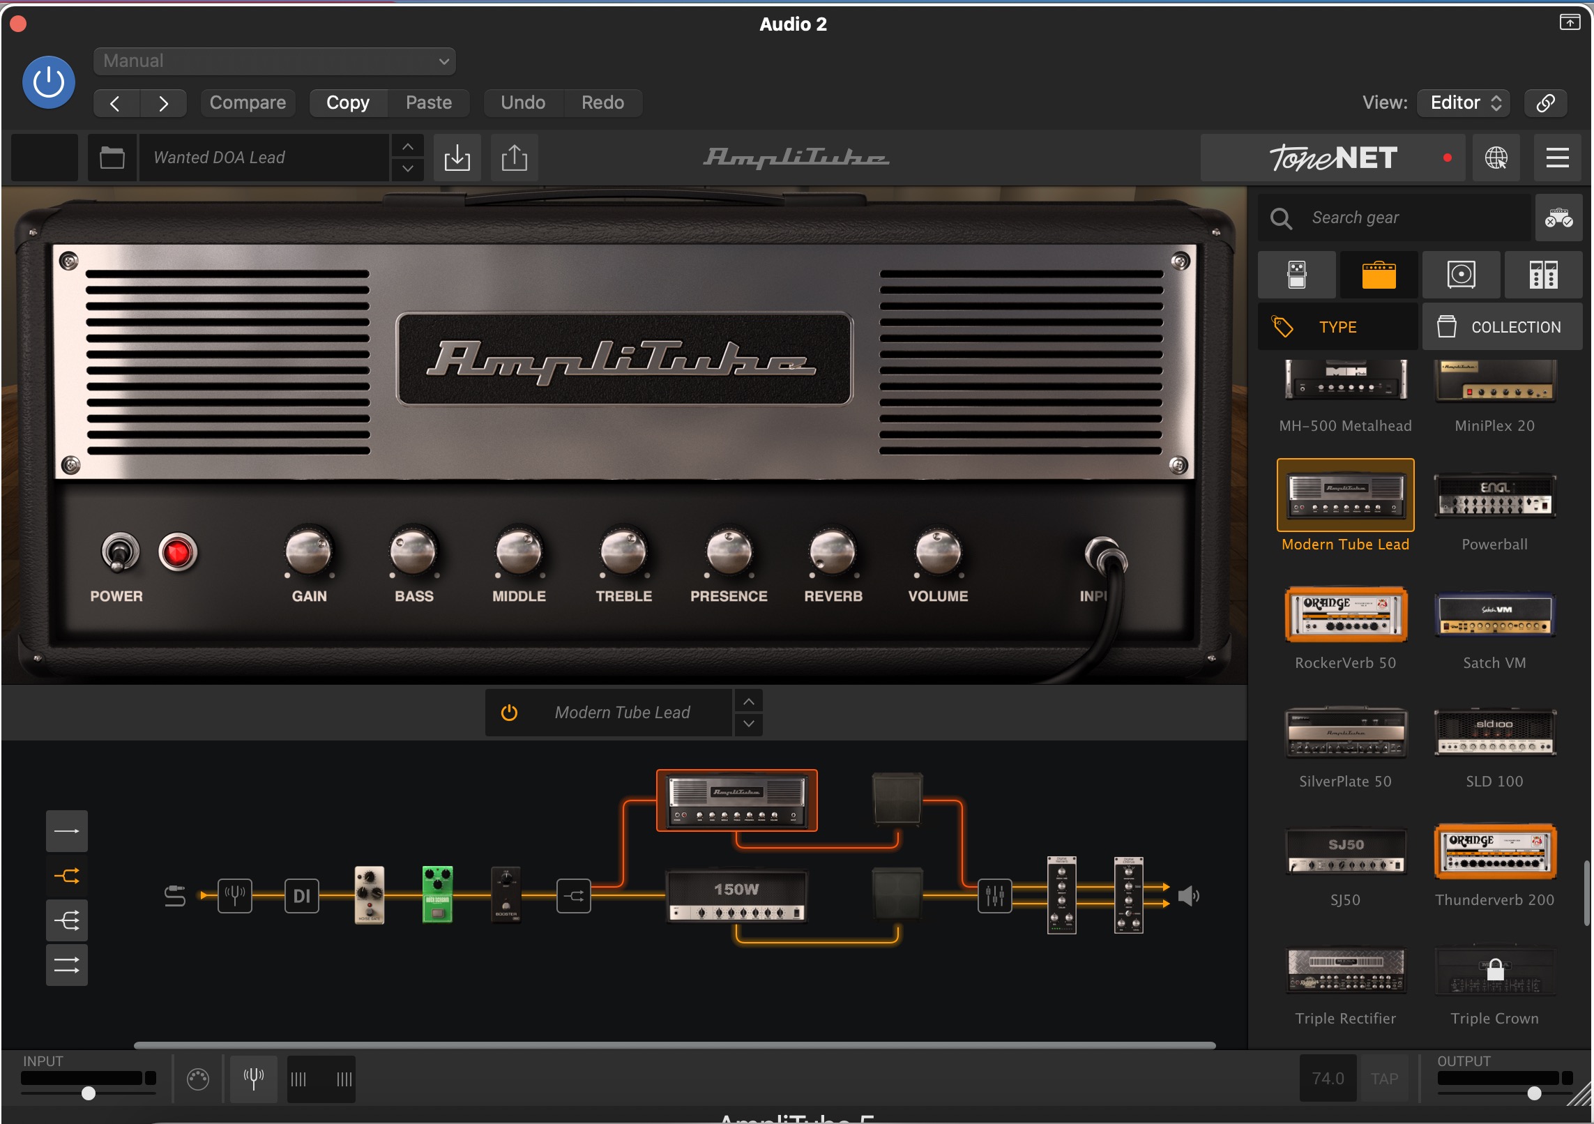Screen dimensions: 1594x1124
Task: Step amp model down with chevron
Action: [x=748, y=724]
